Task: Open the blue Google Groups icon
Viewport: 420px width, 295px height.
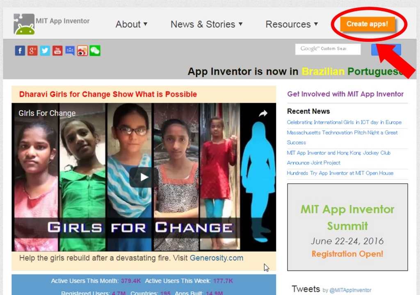Action: tap(70, 50)
